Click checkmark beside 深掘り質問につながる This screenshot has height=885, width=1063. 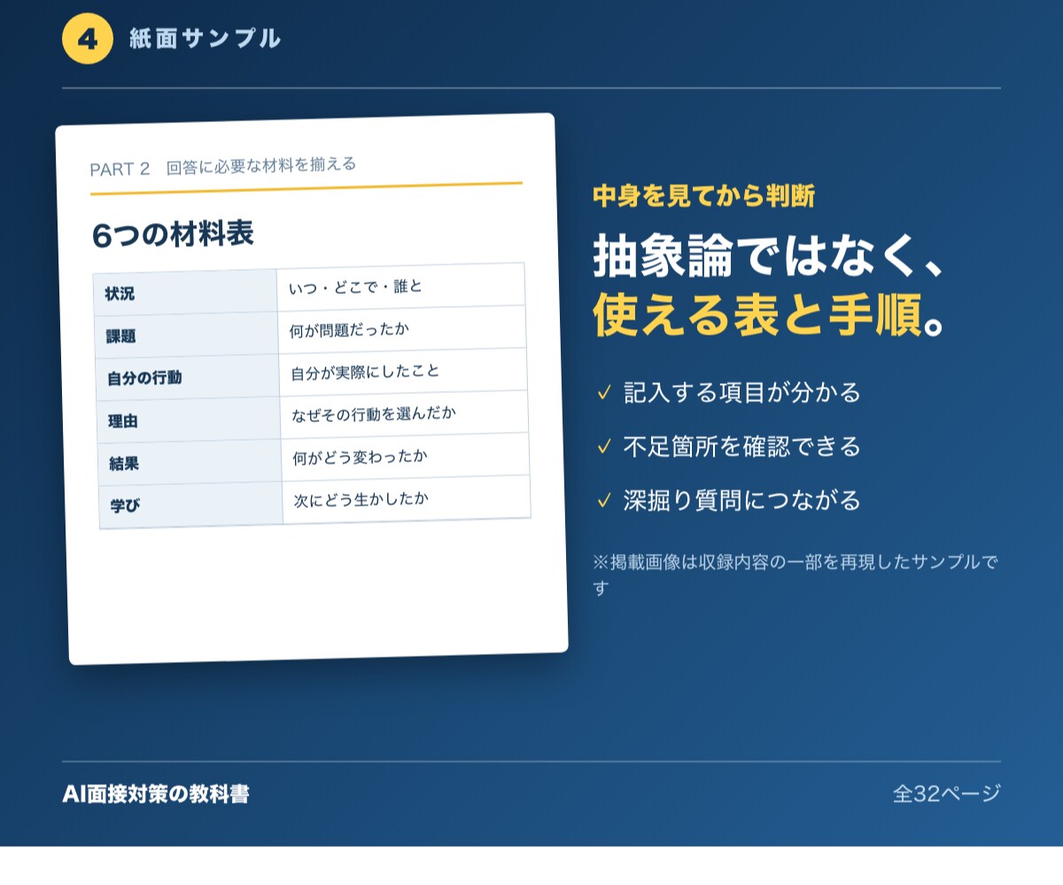click(604, 501)
